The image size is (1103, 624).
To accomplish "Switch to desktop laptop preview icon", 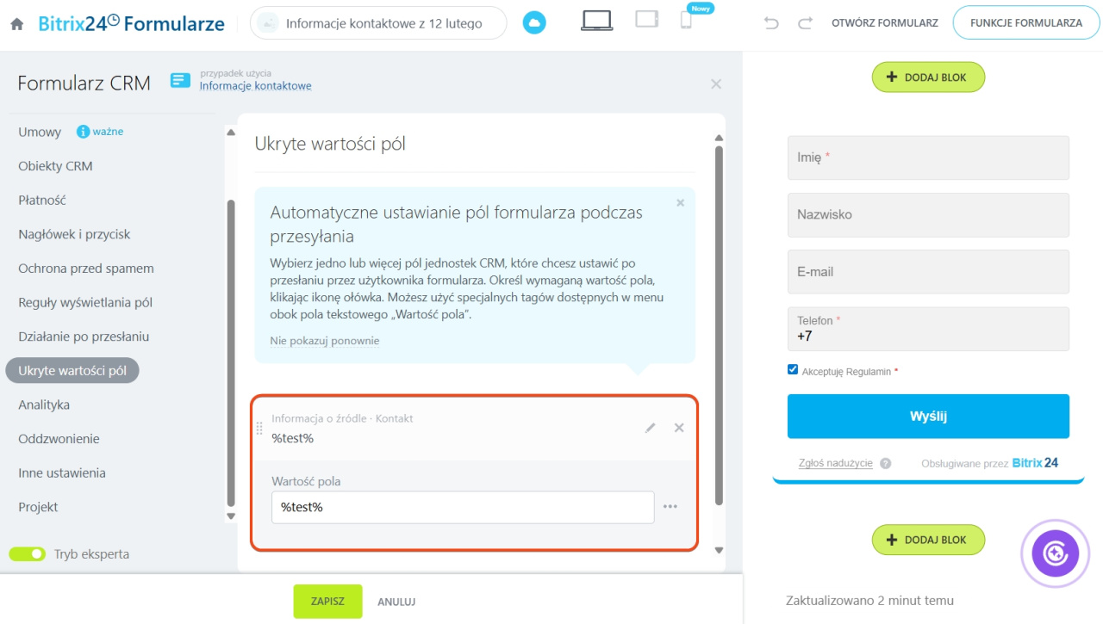I will tap(596, 21).
